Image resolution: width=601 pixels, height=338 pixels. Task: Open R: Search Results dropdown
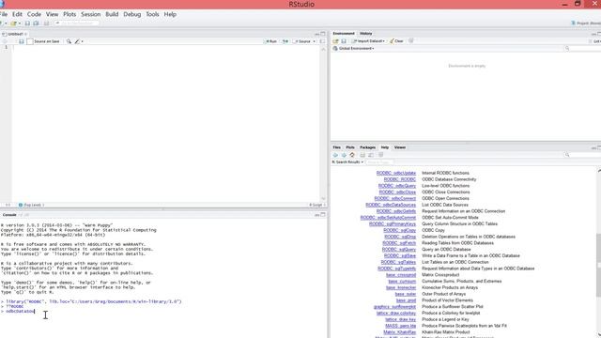click(347, 162)
